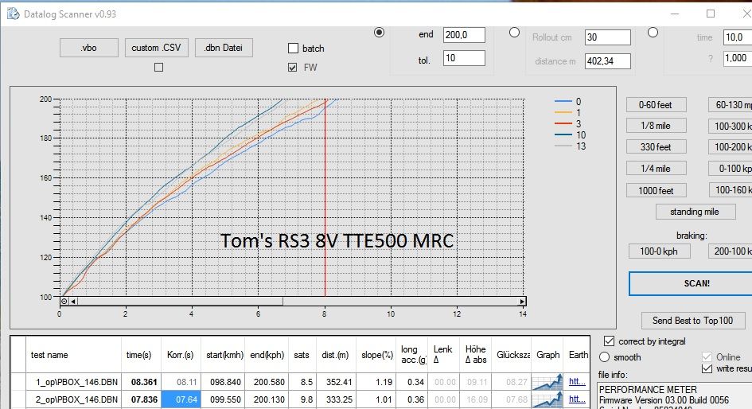
Task: Choose the 0-100 kph preset
Action: click(x=731, y=169)
